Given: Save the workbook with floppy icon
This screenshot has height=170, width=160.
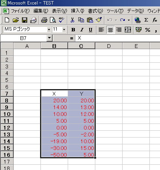Looking at the screenshot, I should 25,20.
